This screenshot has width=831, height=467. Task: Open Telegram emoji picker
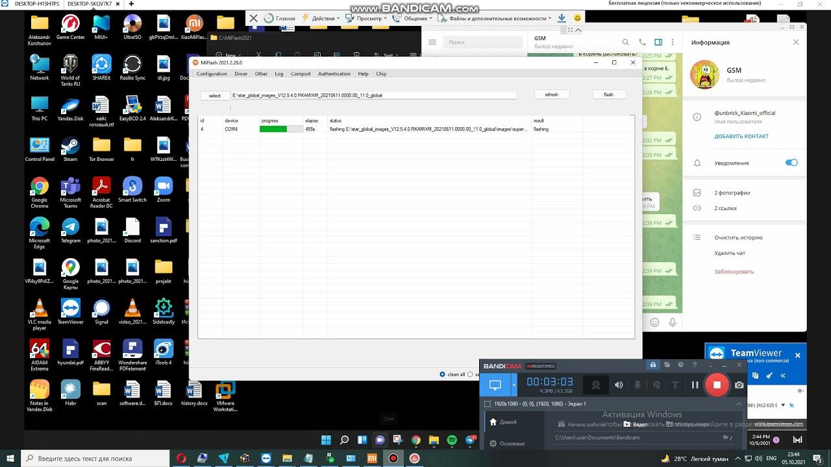[654, 322]
